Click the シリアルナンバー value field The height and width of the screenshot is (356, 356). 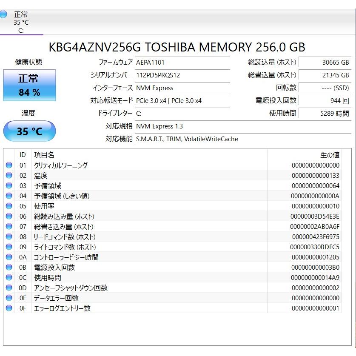182,75
